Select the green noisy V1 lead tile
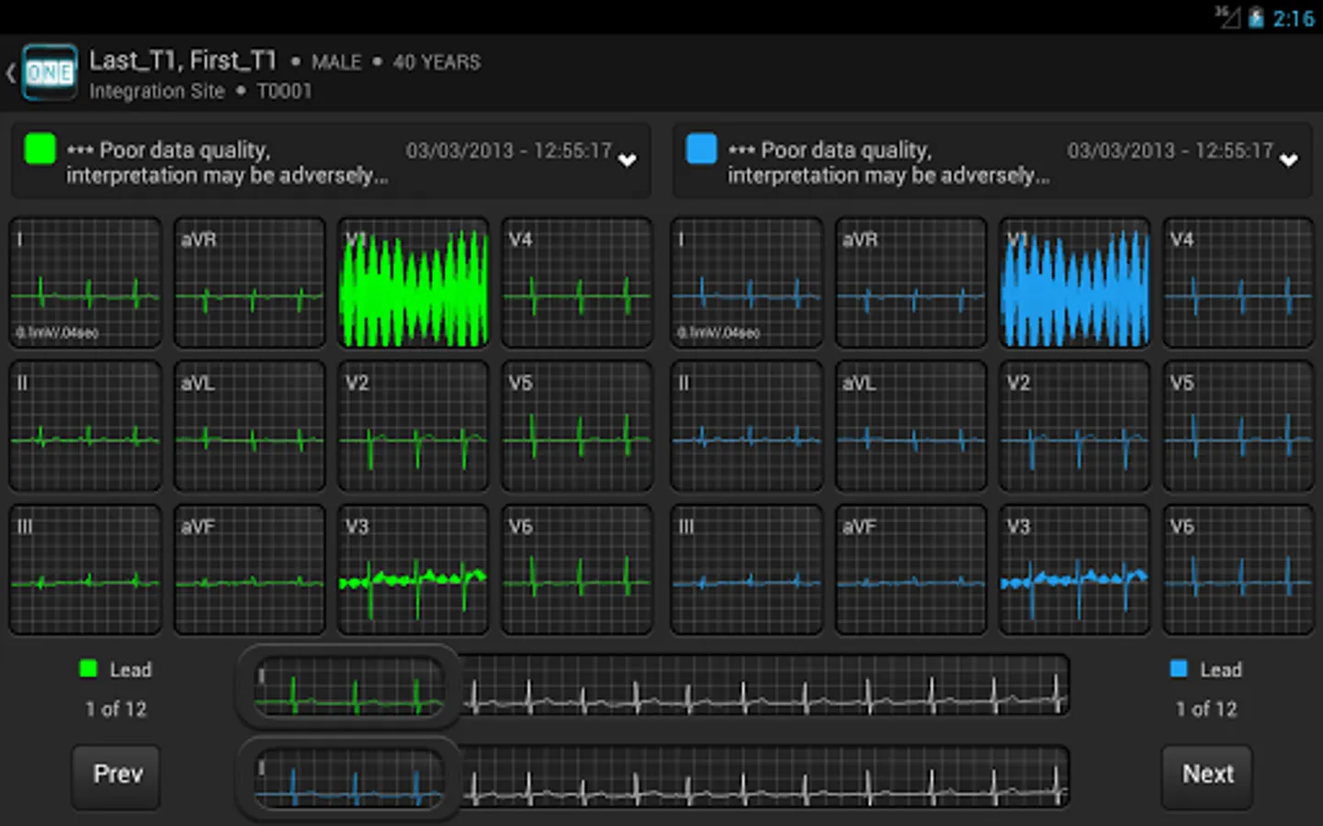This screenshot has height=826, width=1323. [x=413, y=283]
